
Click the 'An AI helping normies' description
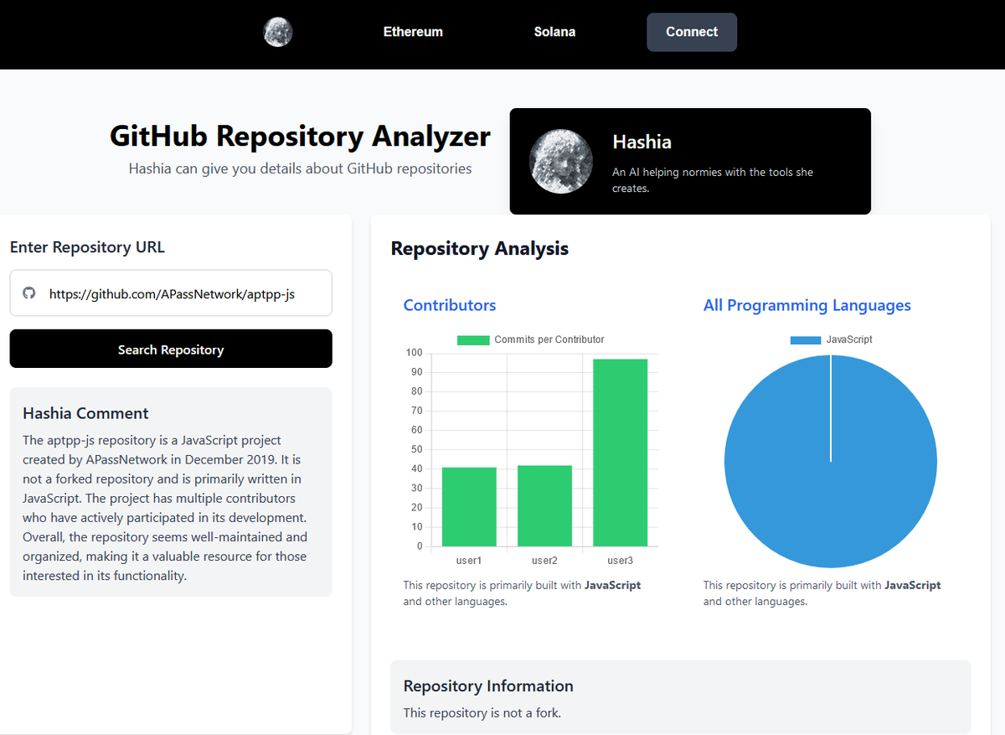coord(713,180)
